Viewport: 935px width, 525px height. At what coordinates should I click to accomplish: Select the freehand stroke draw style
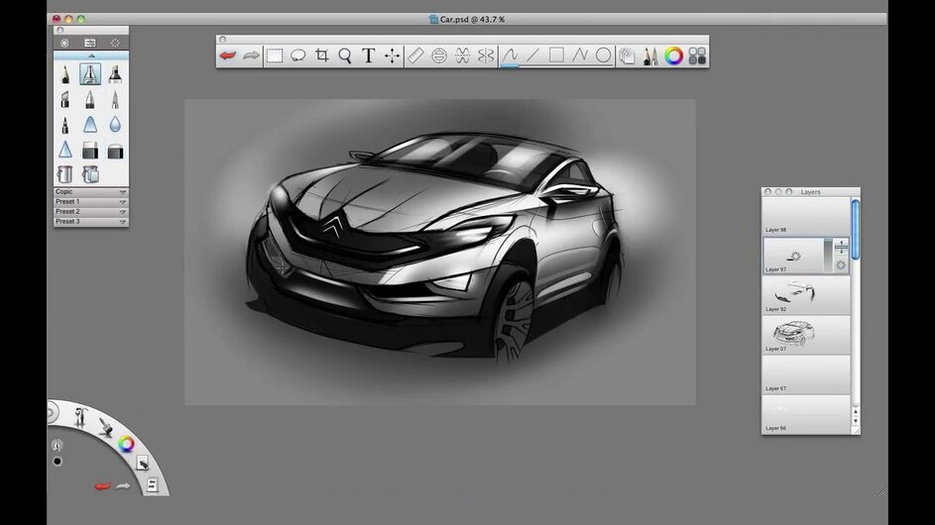coord(510,55)
